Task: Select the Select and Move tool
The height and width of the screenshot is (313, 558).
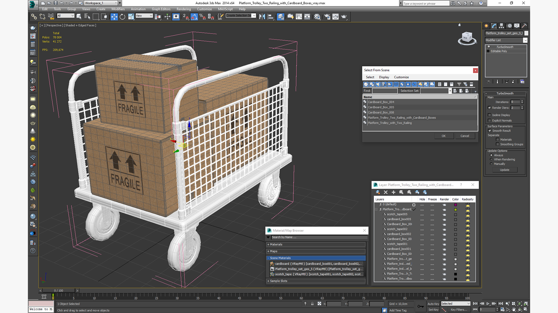Action: [x=114, y=17]
